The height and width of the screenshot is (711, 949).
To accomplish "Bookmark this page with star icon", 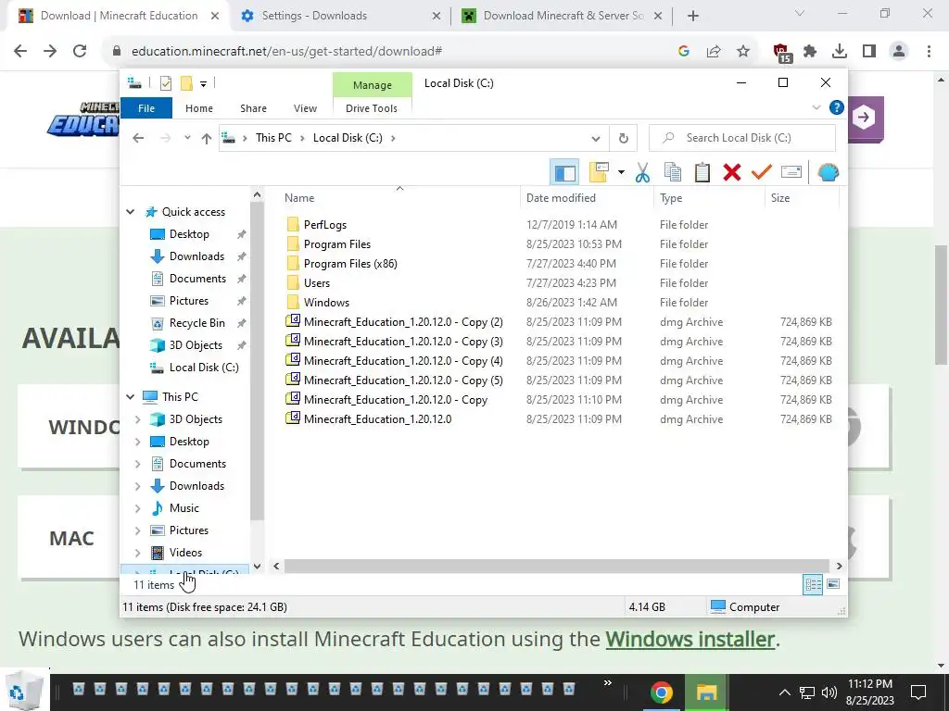I will point(743,52).
